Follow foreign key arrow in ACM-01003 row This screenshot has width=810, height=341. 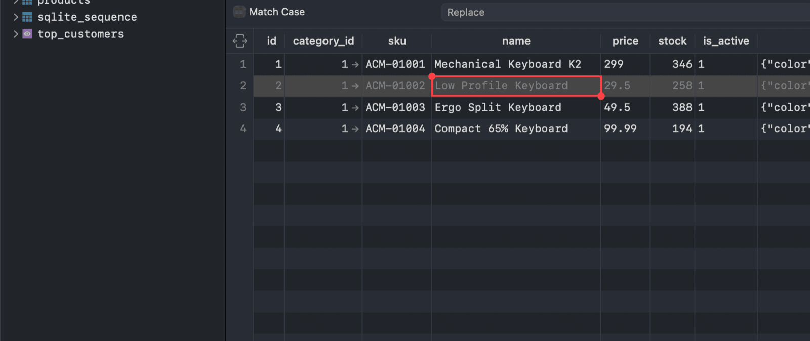355,108
